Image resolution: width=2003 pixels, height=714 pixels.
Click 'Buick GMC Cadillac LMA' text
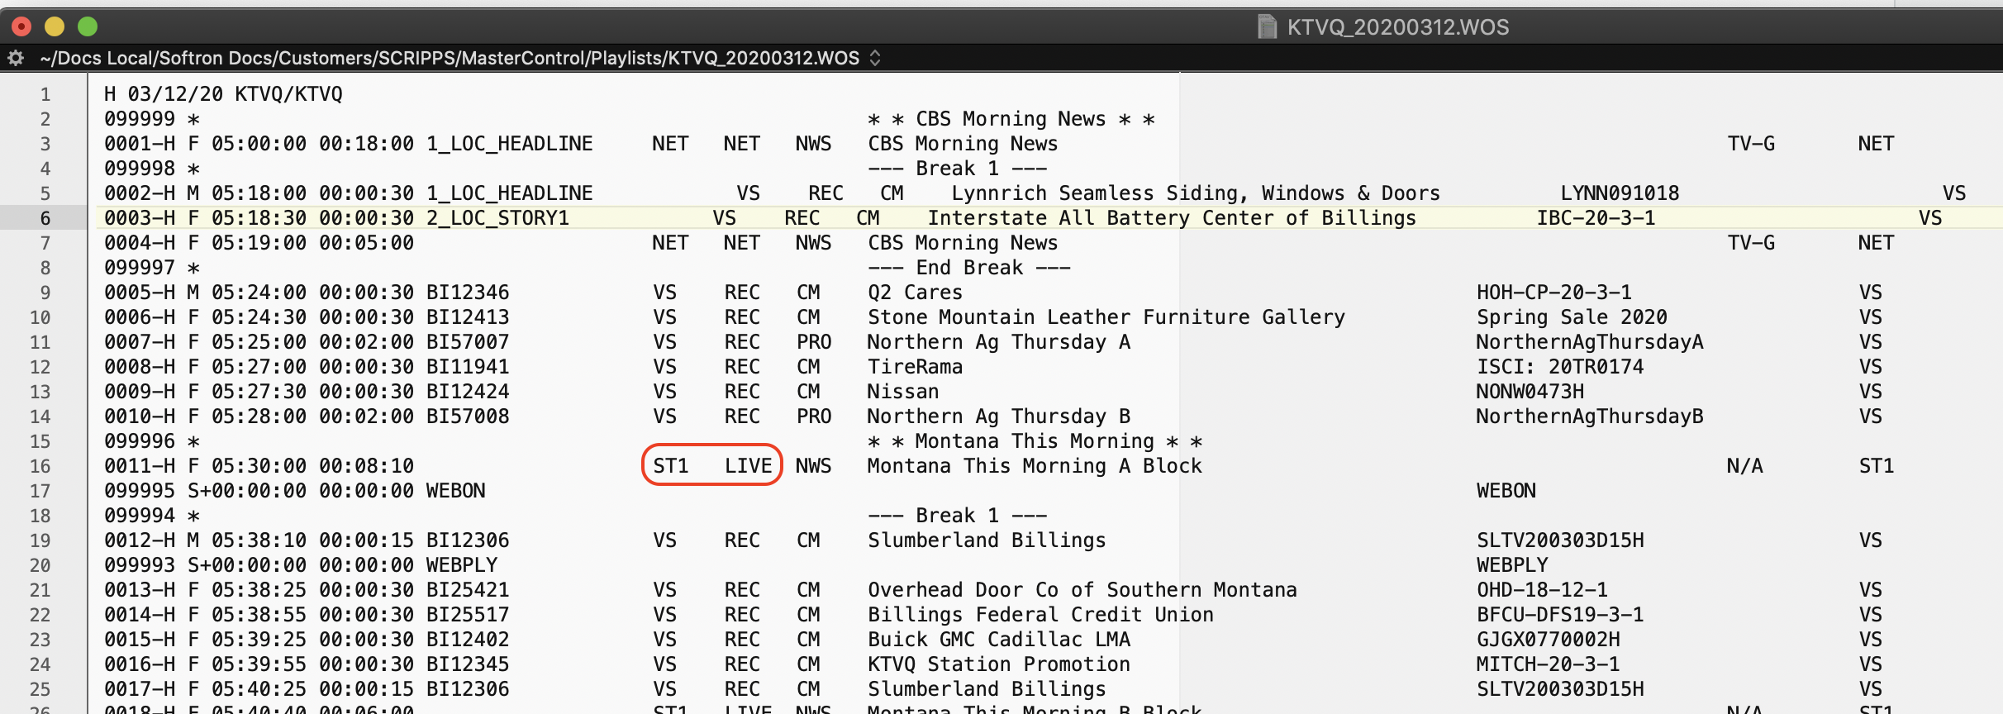pyautogui.click(x=999, y=640)
